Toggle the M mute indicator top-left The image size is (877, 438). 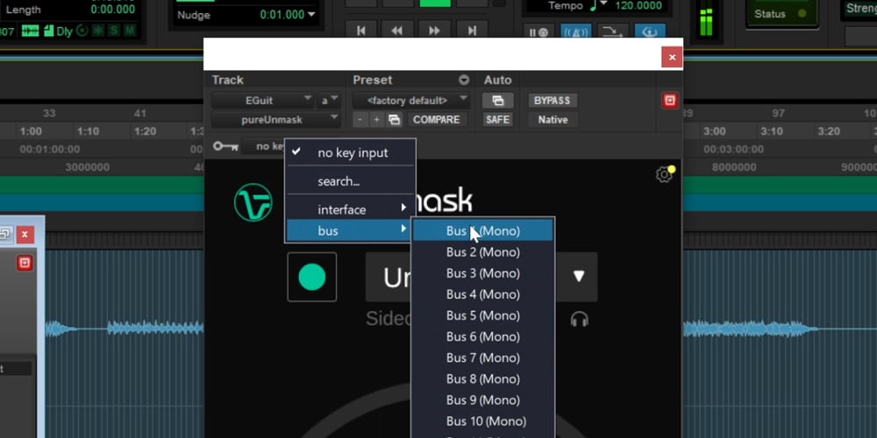pos(130,31)
